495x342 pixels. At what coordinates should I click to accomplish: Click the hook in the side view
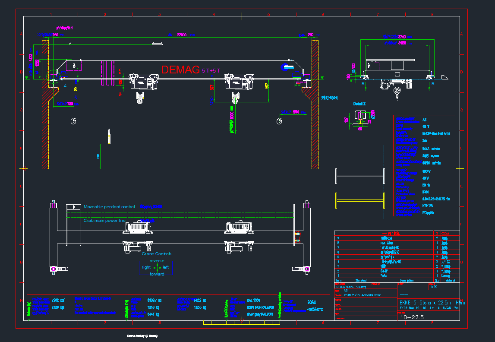[397, 91]
